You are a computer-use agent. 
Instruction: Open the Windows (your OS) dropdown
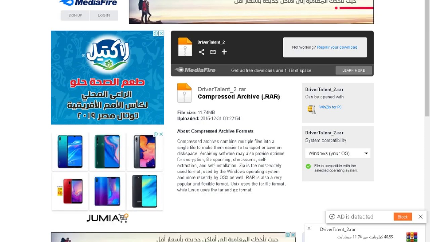(x=338, y=153)
